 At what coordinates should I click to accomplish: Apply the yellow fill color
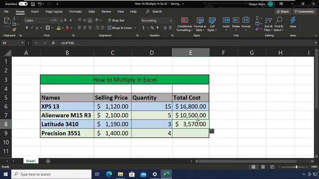(x=59, y=28)
